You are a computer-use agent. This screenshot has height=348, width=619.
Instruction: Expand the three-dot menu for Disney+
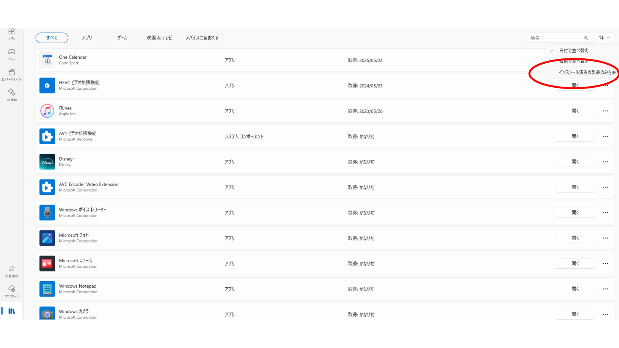(605, 162)
